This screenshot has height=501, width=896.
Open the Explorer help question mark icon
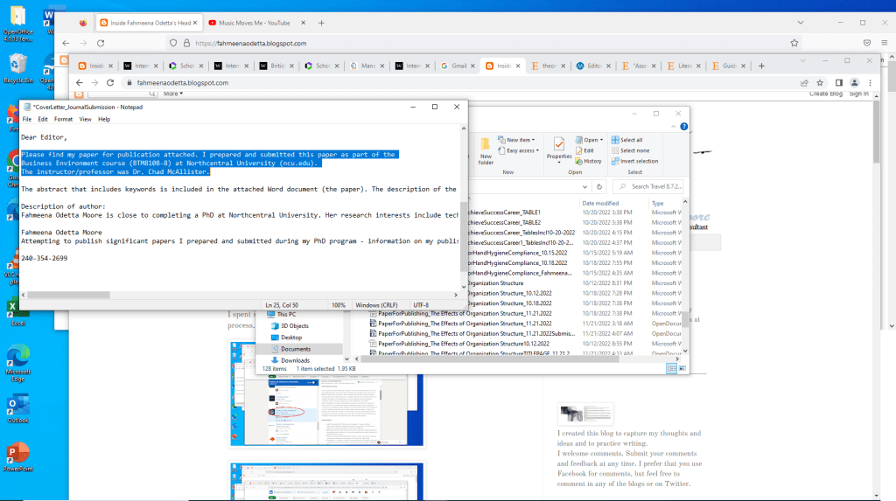click(683, 127)
